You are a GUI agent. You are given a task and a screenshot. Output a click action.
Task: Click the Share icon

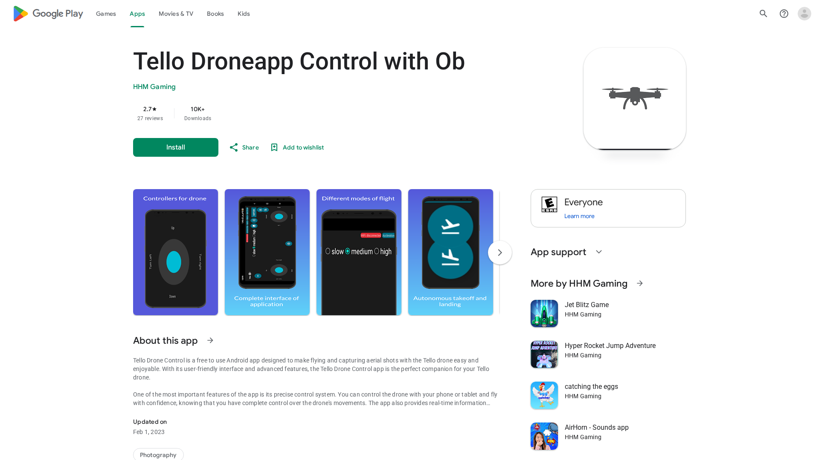coord(234,147)
